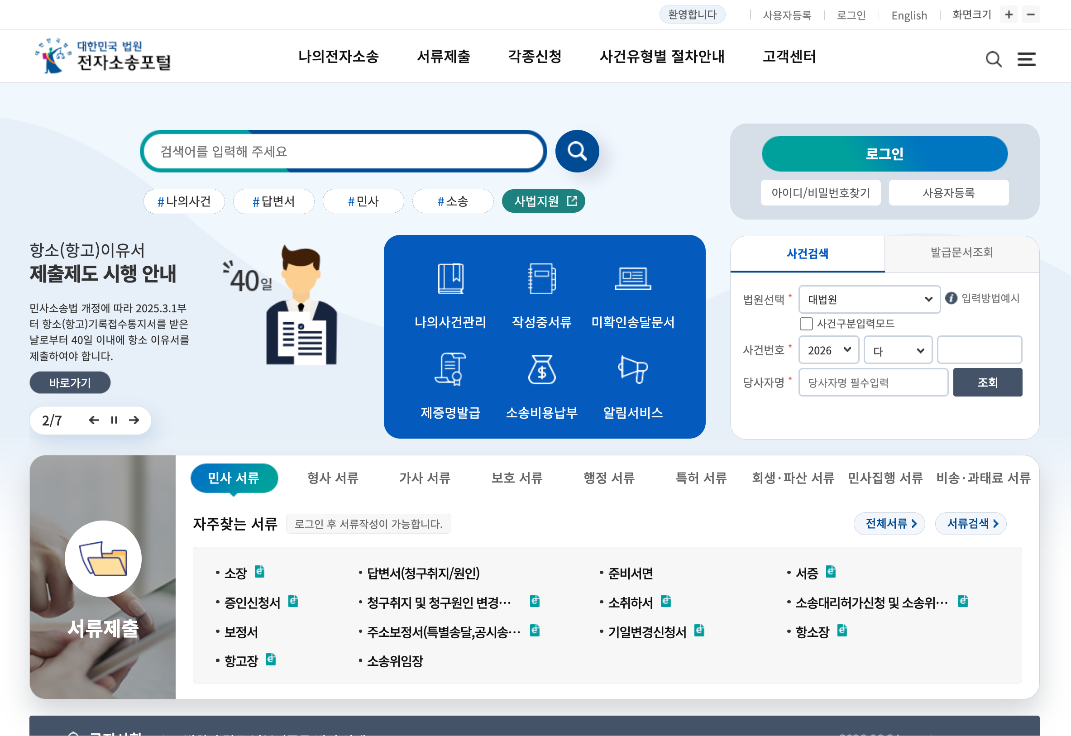This screenshot has width=1071, height=736.
Task: Decrease screen size with minus button
Action: click(1030, 15)
